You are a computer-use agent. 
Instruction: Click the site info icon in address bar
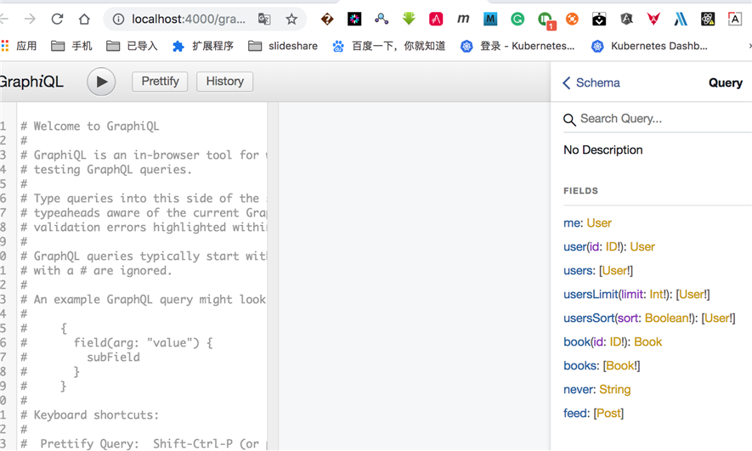[118, 20]
